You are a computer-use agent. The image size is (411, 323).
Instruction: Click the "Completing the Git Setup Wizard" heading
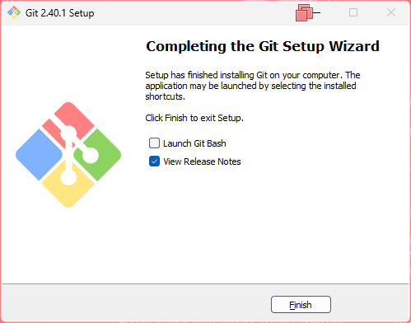(x=263, y=46)
